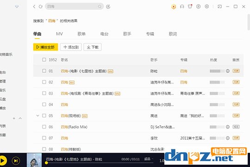Tick the checkbox for song 05
Image resolution: width=250 pixels, height=167 pixels.
(44, 116)
